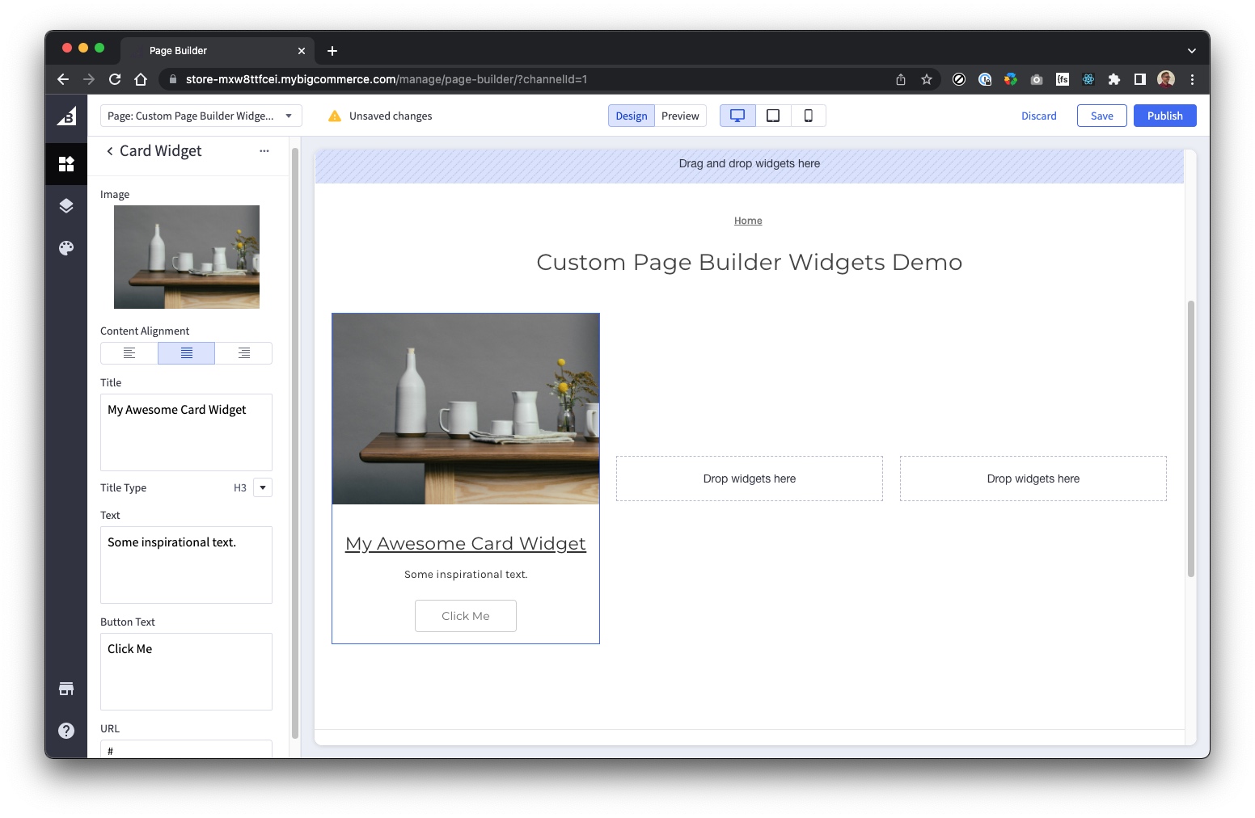
Task: Click inside the Button Text field
Action: pos(186,671)
